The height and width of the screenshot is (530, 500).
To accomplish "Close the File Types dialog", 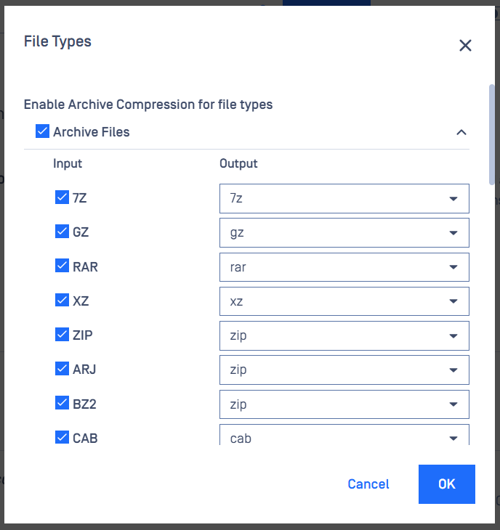I will pos(465,45).
